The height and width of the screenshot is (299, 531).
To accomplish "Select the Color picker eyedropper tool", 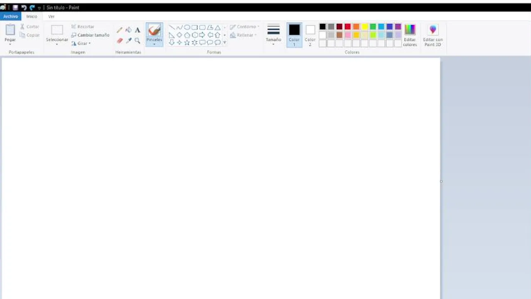I will (x=128, y=41).
